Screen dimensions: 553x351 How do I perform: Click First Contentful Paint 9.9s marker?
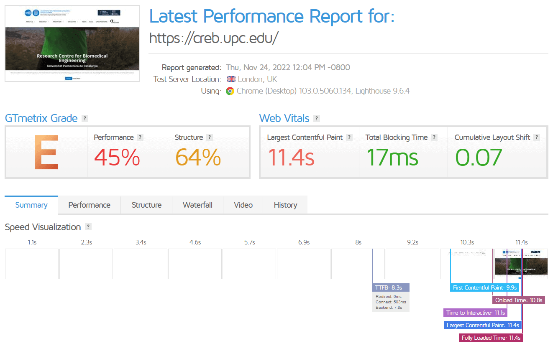[x=485, y=287]
